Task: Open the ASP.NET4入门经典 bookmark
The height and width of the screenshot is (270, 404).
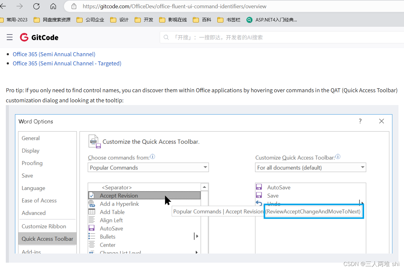Action: (x=271, y=20)
